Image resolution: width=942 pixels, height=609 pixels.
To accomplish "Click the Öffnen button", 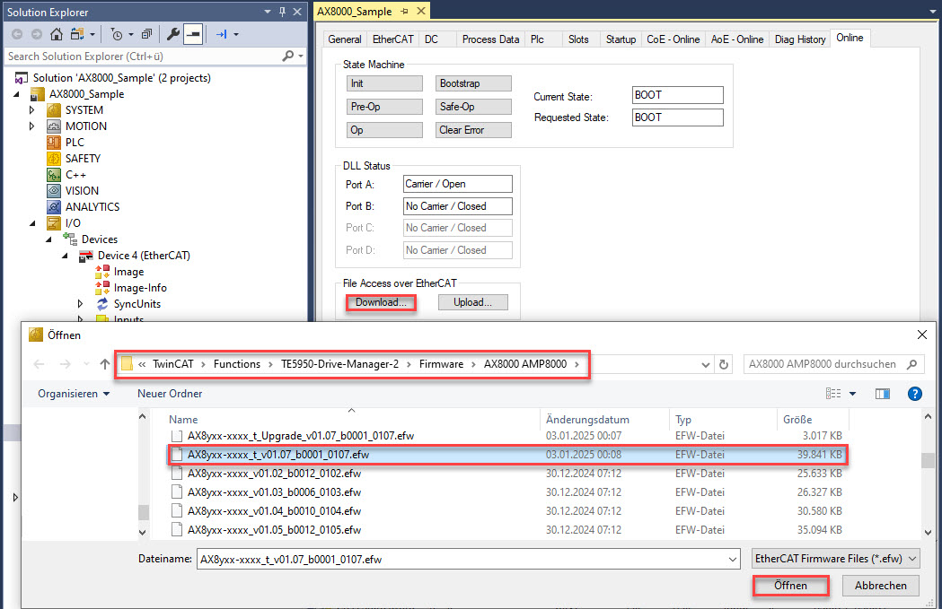I will [790, 586].
